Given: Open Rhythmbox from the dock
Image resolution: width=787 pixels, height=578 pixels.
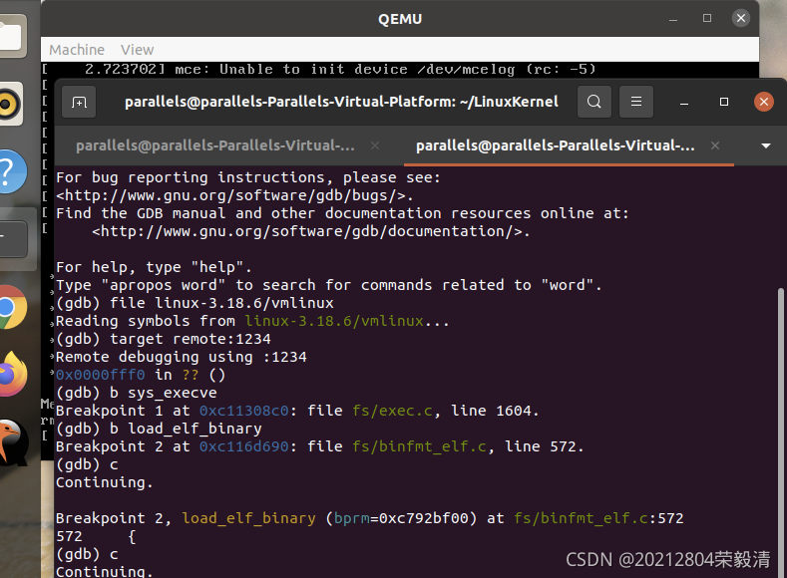Looking at the screenshot, I should pyautogui.click(x=10, y=105).
